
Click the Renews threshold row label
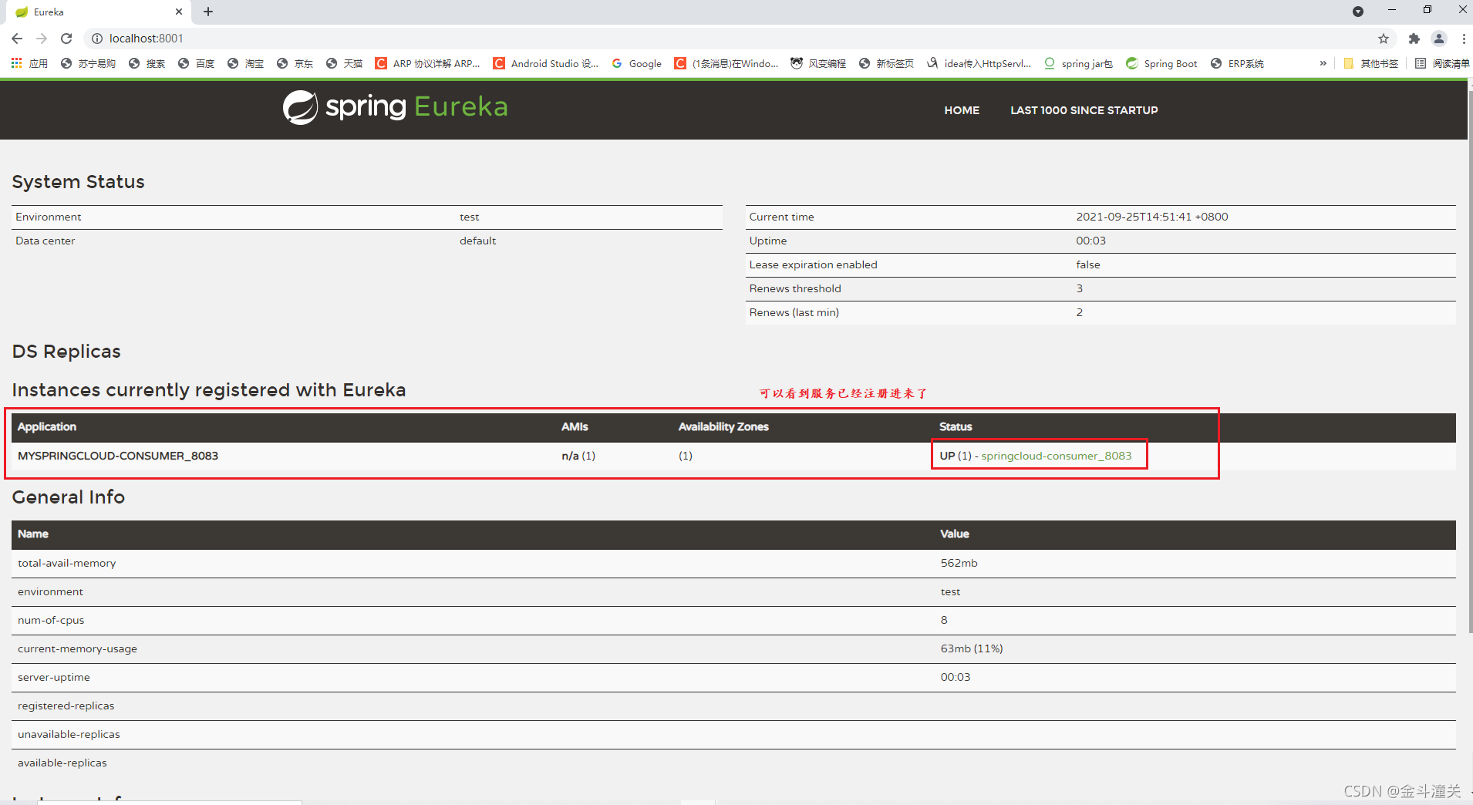pyautogui.click(x=795, y=288)
